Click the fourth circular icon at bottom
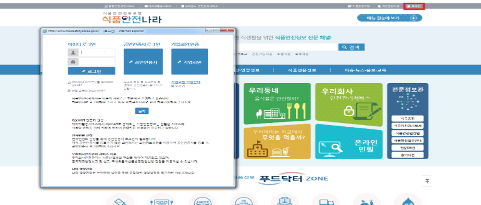 [x=244, y=200]
